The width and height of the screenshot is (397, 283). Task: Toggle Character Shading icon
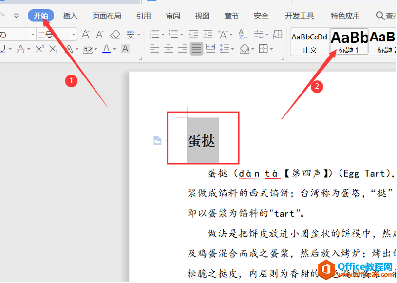125,49
